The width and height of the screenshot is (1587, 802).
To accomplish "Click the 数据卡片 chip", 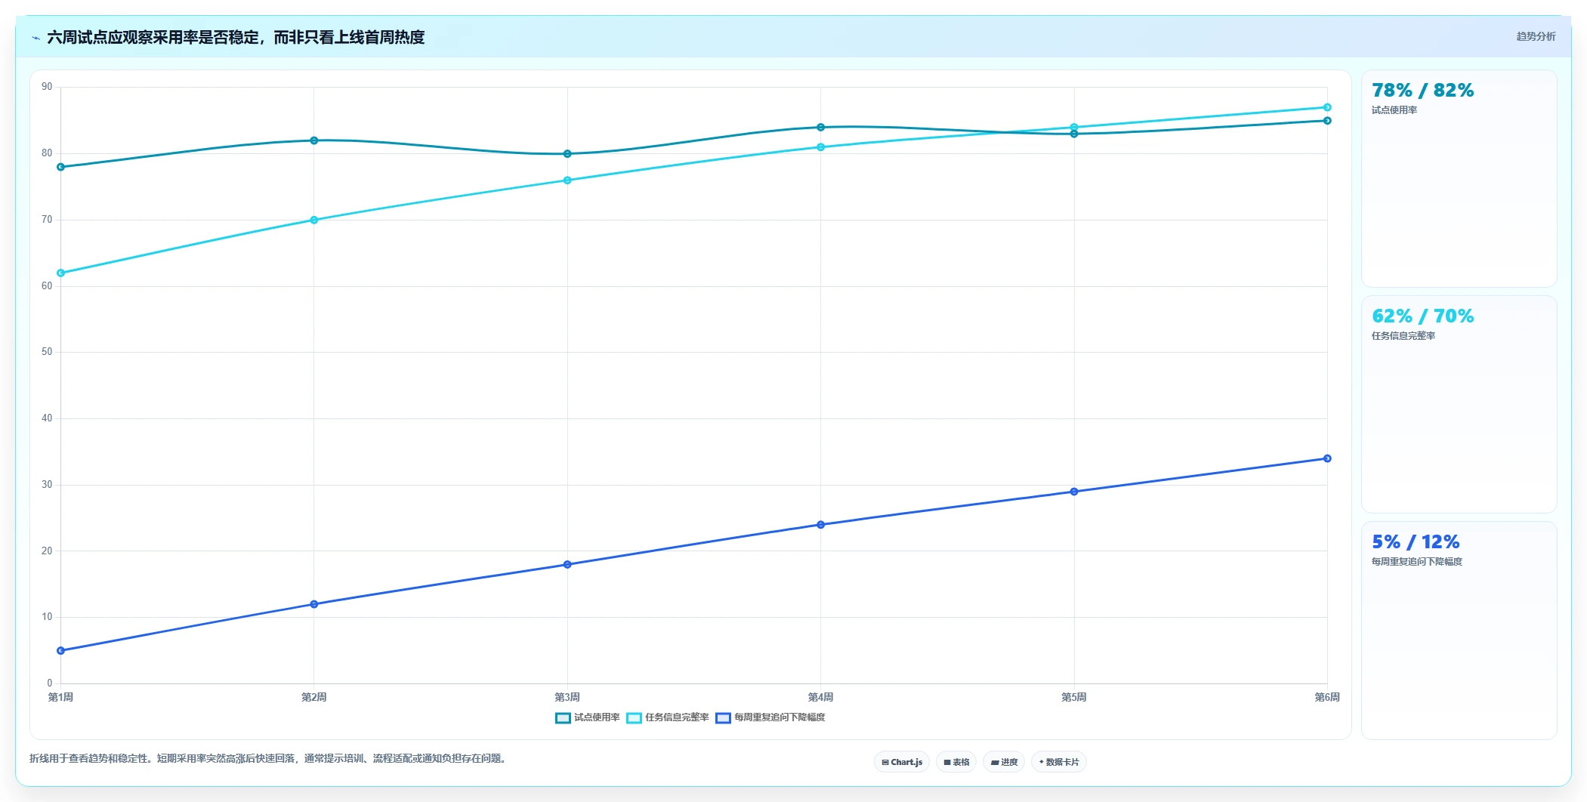I will click(x=1059, y=762).
